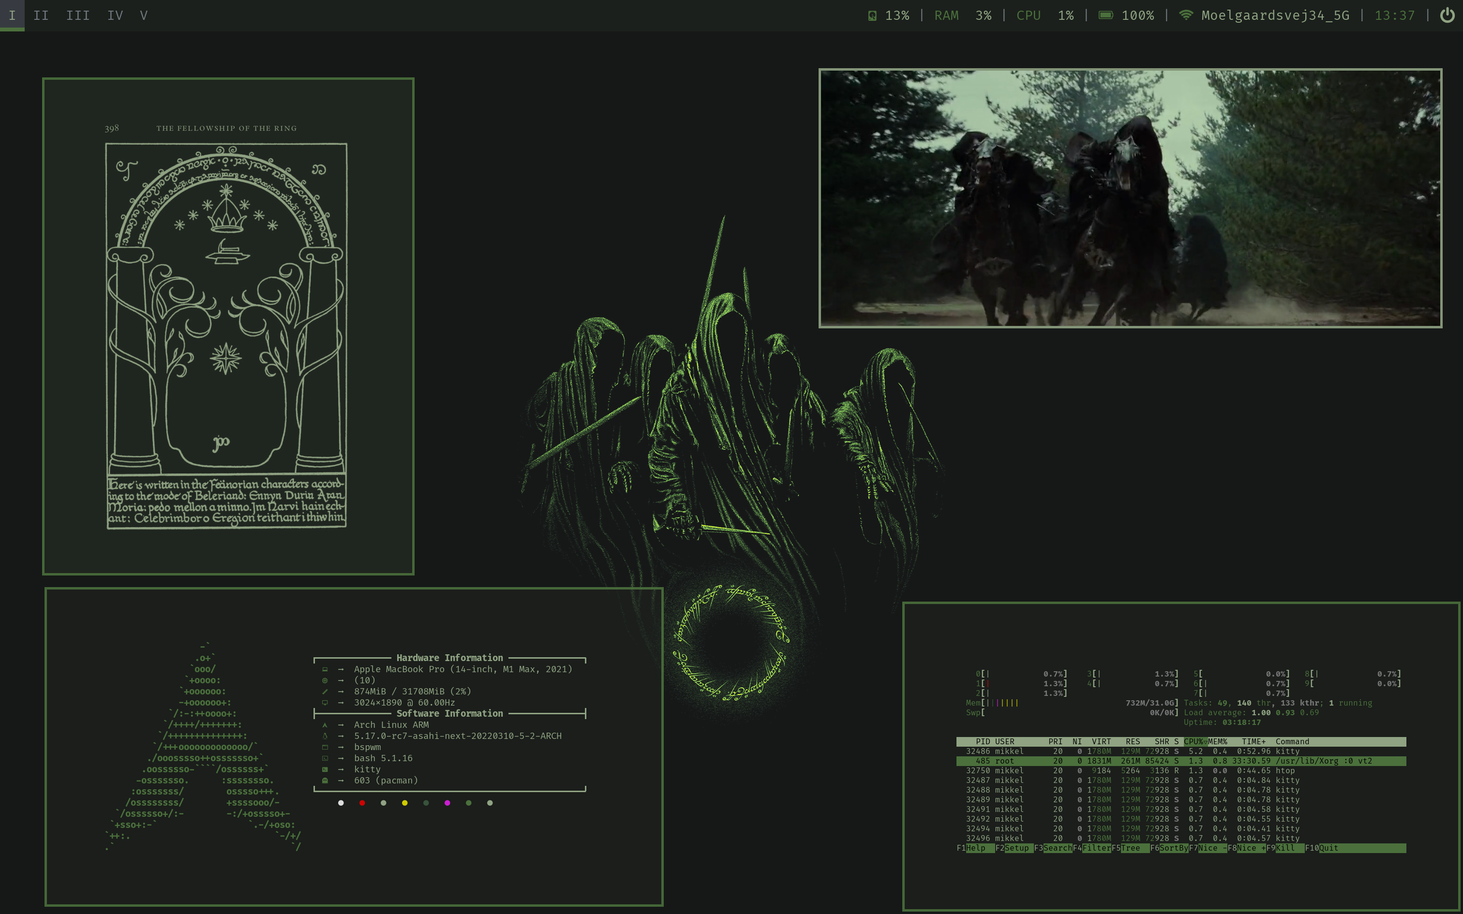Viewport: 1463px width, 914px height.
Task: Click F4 Filter in htop
Action: tap(1091, 848)
